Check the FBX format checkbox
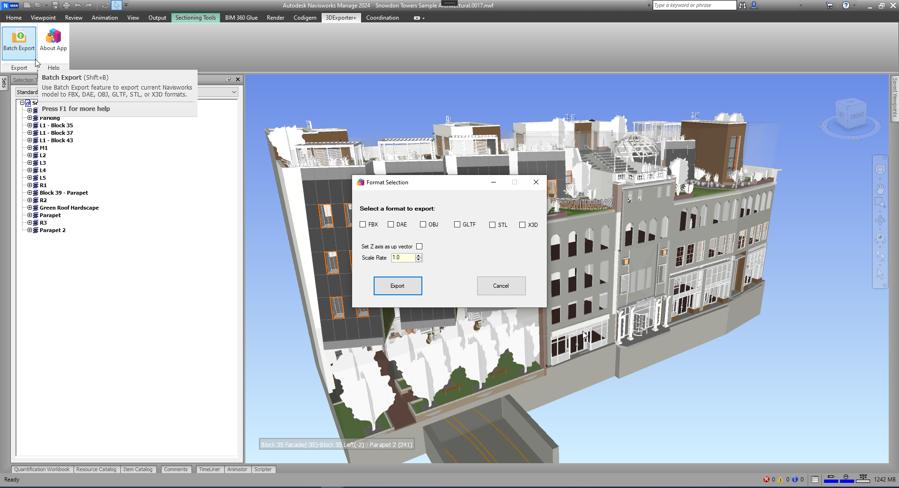 (x=362, y=225)
